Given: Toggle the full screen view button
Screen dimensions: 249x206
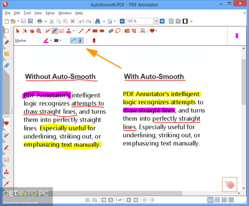Looking at the screenshot, I should (185, 21).
